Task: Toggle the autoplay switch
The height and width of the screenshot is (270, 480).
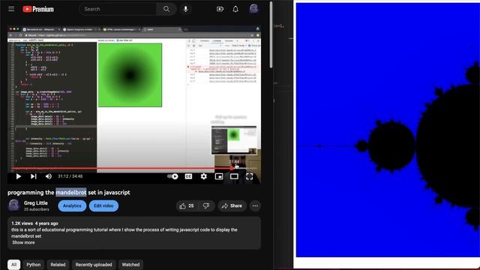Action: pyautogui.click(x=172, y=176)
